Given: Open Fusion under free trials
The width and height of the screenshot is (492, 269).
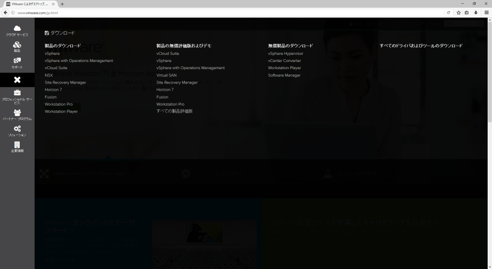Looking at the screenshot, I should [x=162, y=97].
